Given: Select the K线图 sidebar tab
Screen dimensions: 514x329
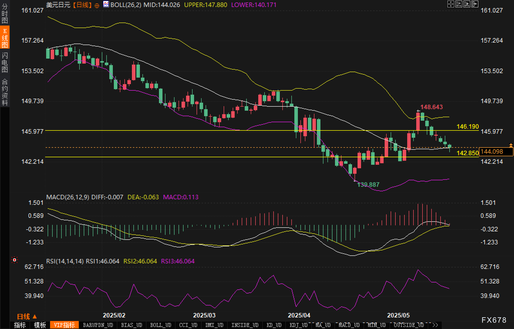Looking at the screenshot, I should point(5,38).
